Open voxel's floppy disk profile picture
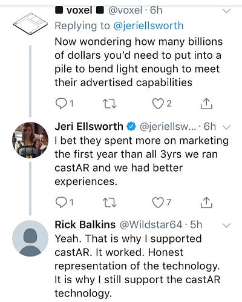Viewport: 242px width, 302px height. pos(30,24)
